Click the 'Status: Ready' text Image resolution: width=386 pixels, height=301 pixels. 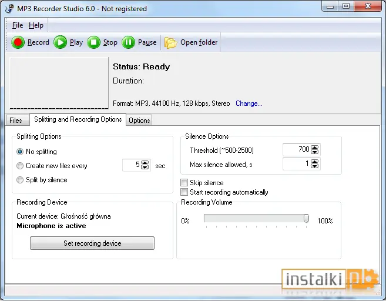(142, 67)
